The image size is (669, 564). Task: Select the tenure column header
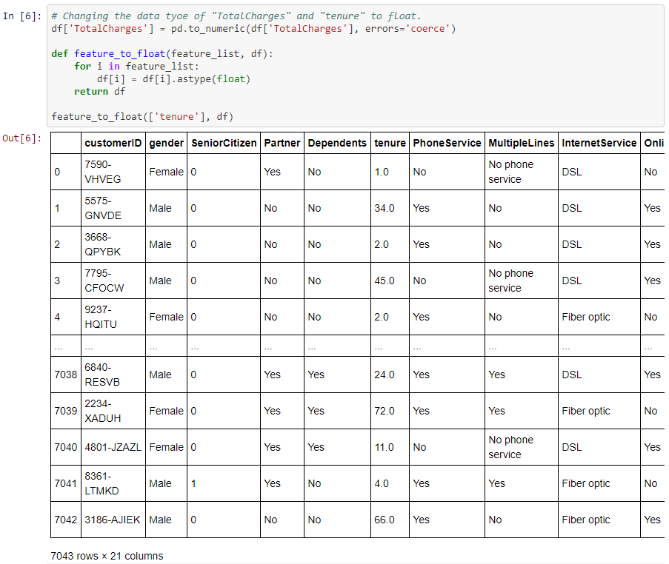coord(390,143)
